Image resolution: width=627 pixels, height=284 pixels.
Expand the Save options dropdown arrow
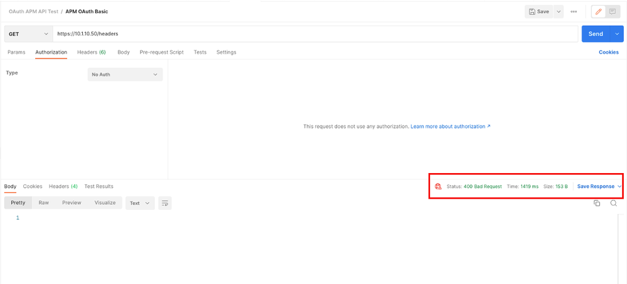559,11
